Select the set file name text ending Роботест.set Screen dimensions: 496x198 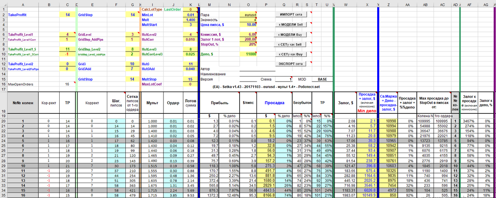point(266,87)
